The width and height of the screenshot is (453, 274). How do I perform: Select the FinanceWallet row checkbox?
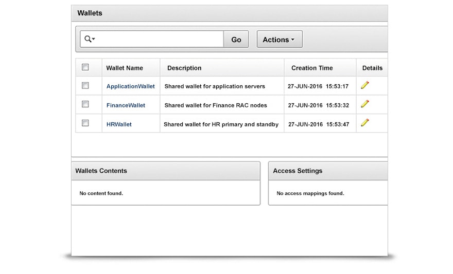click(x=85, y=104)
